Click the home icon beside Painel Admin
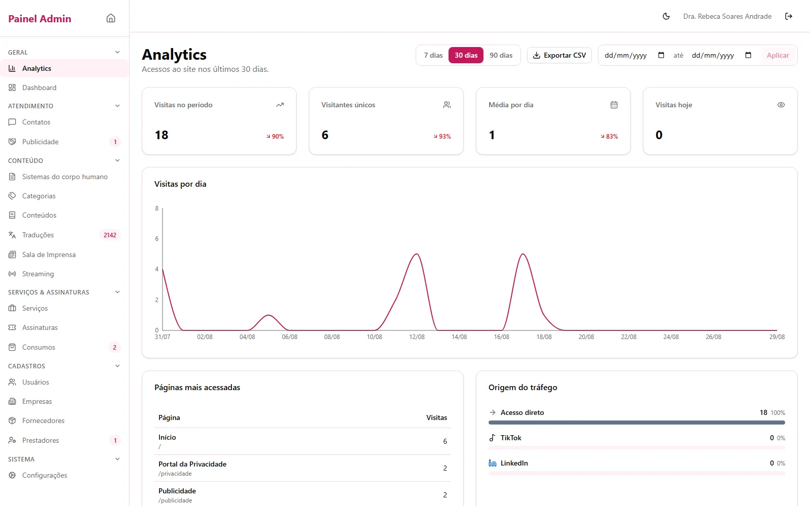Screen dimensions: 810x506 [x=111, y=18]
